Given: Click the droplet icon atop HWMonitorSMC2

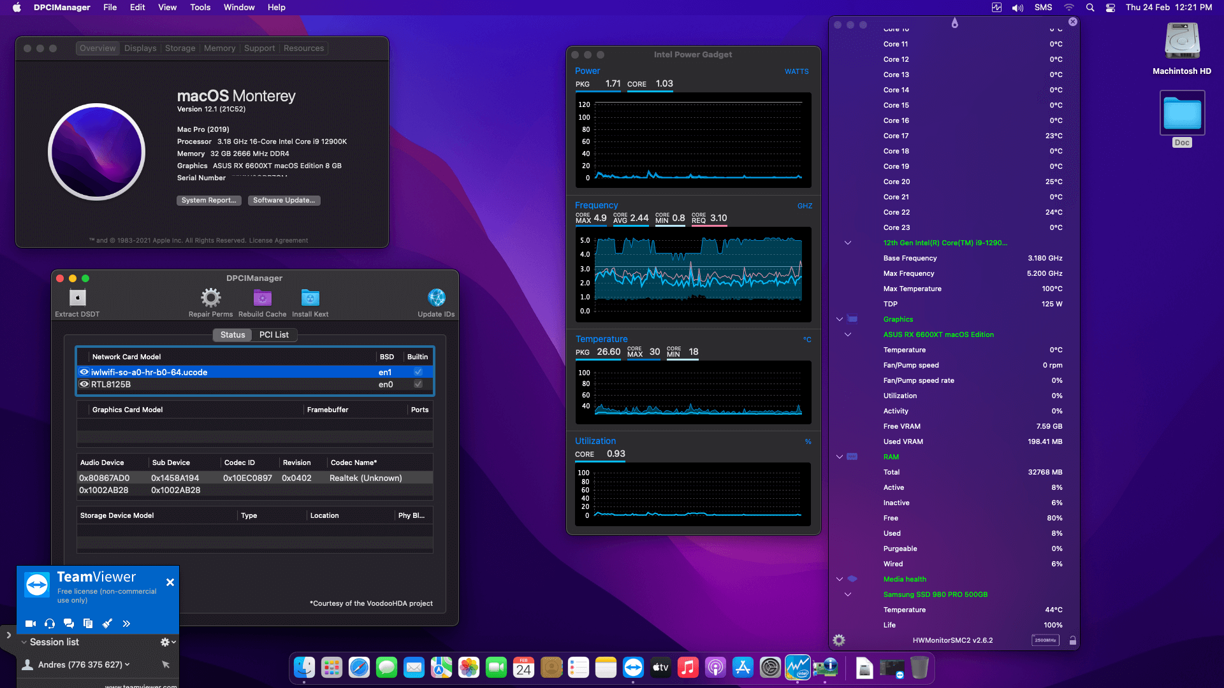Looking at the screenshot, I should (x=954, y=23).
